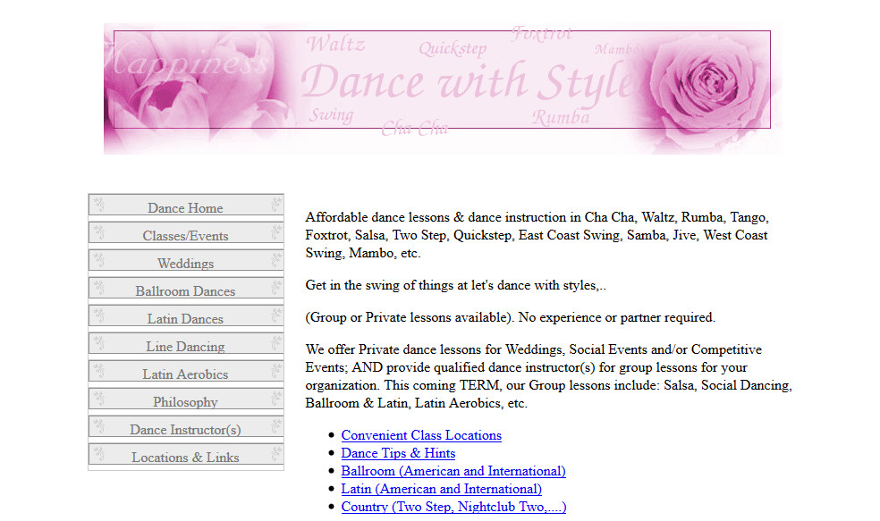
Task: Open Locations & Links page
Action: tap(184, 457)
